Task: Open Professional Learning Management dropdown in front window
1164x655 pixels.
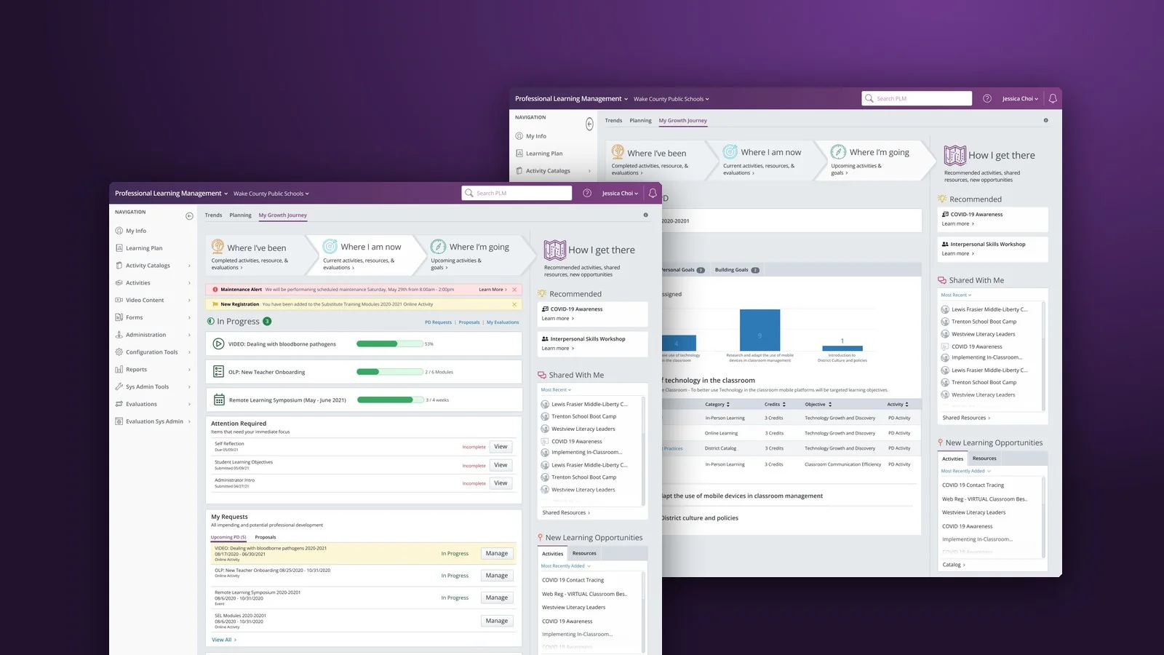Action: click(x=171, y=194)
